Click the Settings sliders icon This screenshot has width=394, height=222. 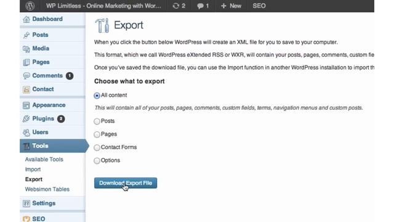tap(26, 203)
